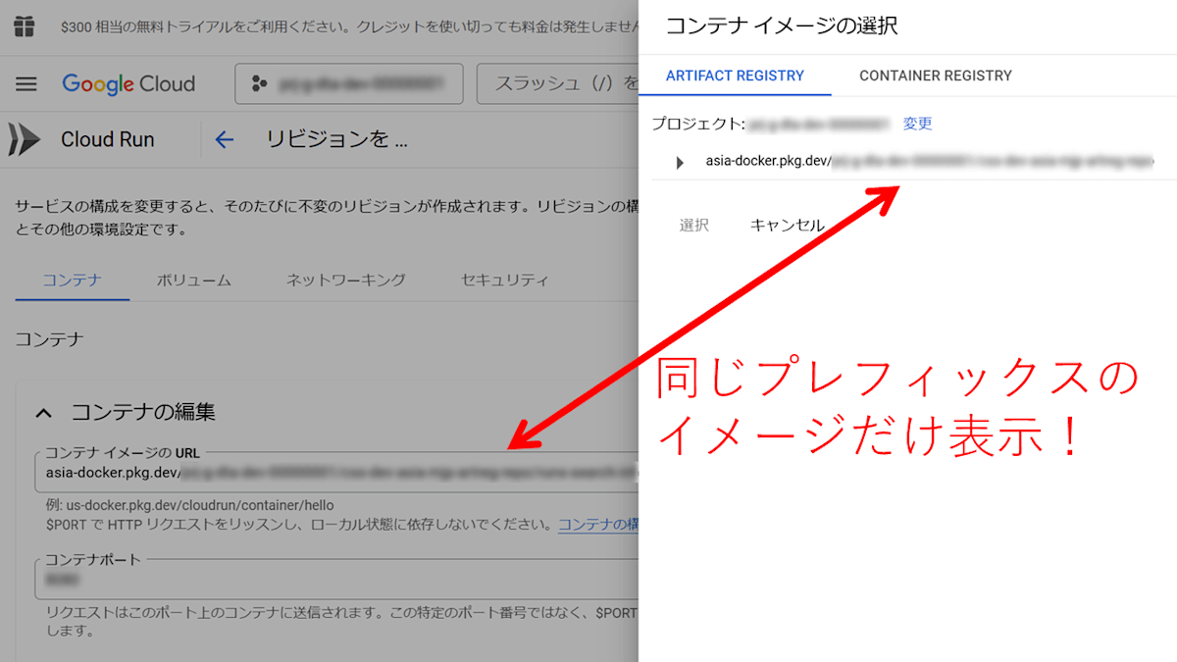Open the コンテナの構成 help link
The image size is (1177, 662).
click(598, 525)
